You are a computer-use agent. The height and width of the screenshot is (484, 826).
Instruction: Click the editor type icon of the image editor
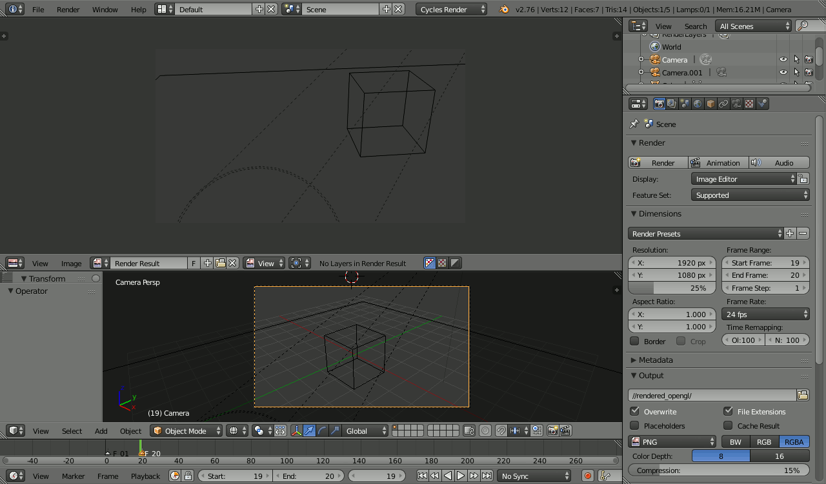coord(14,263)
